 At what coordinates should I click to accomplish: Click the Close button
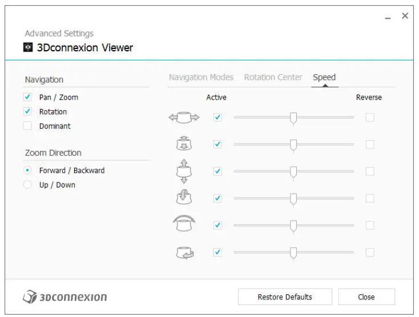pyautogui.click(x=366, y=297)
